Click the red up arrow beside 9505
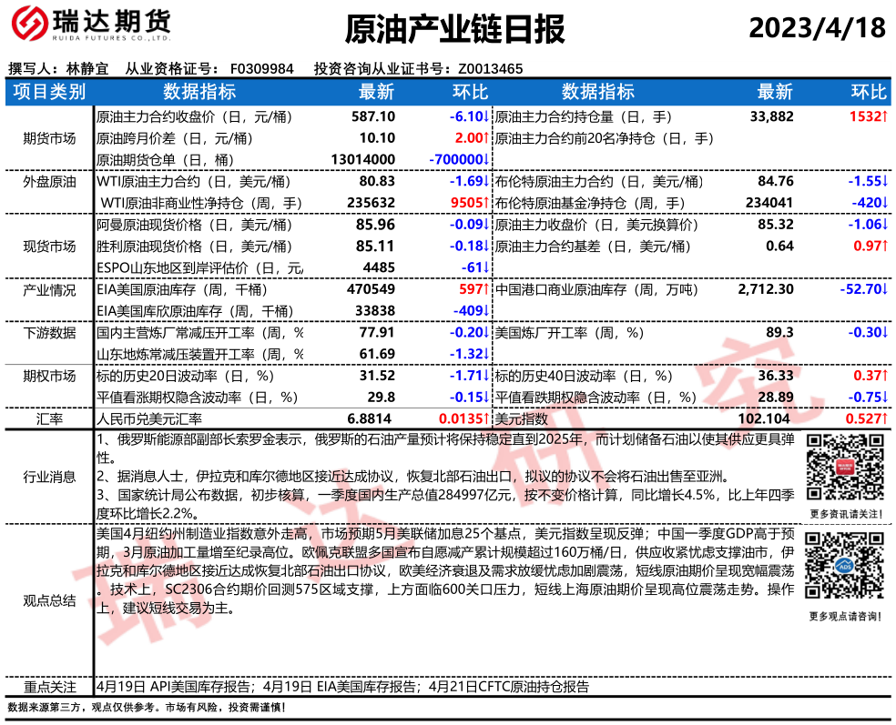 (487, 203)
